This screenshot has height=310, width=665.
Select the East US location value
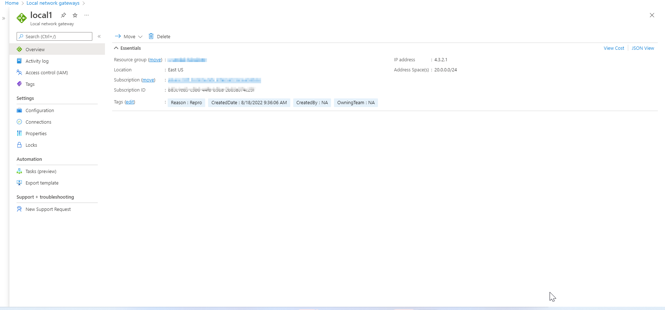(x=176, y=70)
